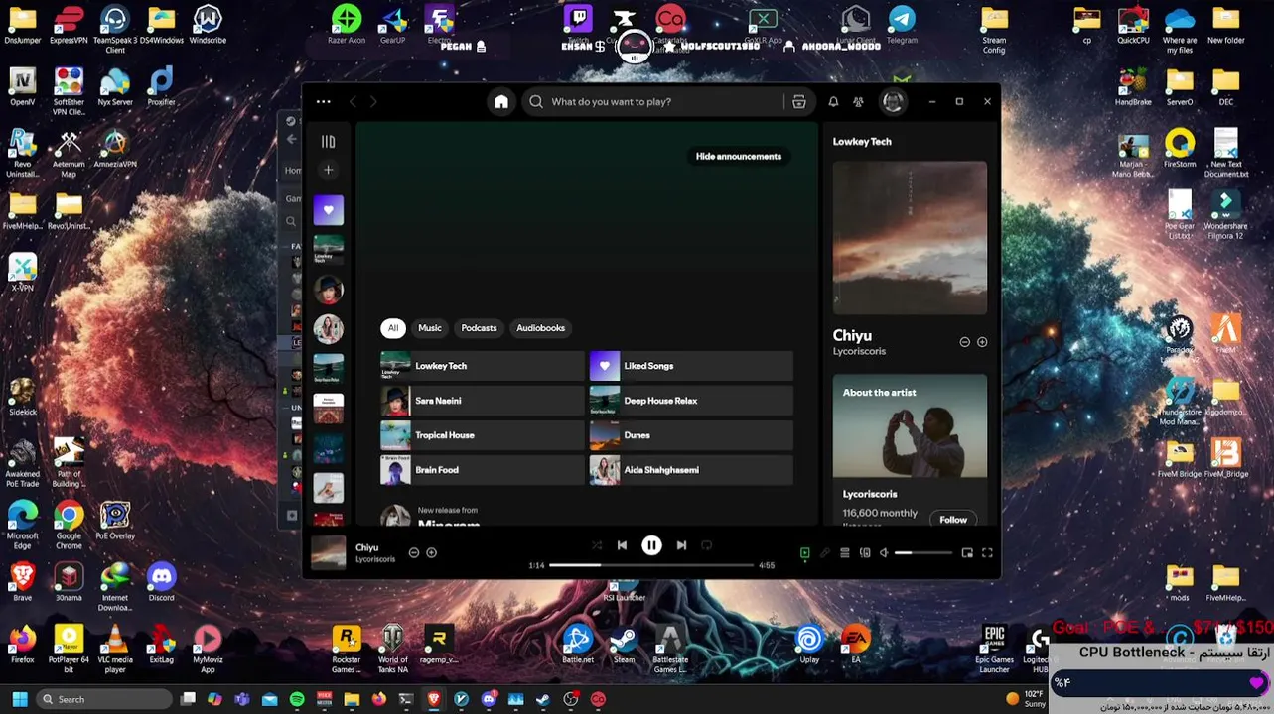Create playlist with the plus icon in sidebar
Image resolution: width=1274 pixels, height=714 pixels.
click(328, 170)
